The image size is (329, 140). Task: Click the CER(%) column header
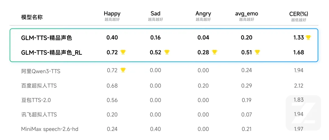click(x=299, y=14)
